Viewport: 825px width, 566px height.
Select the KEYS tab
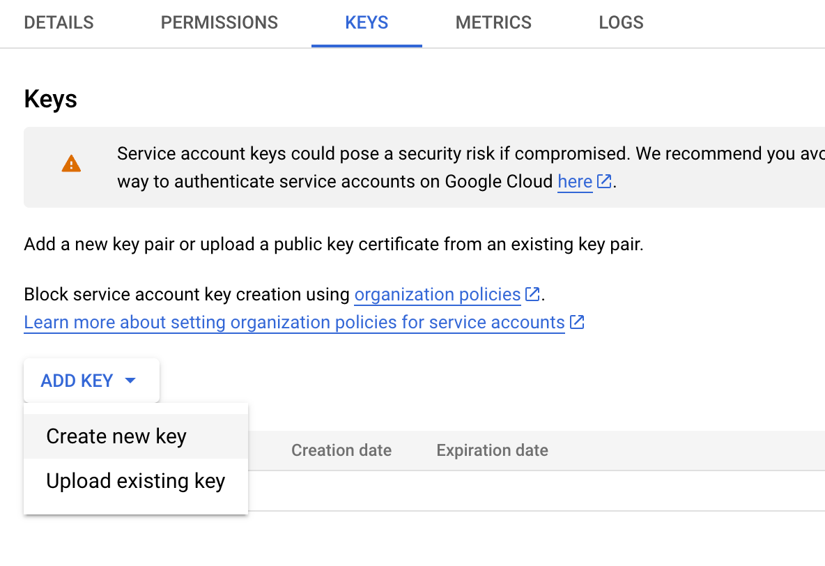[367, 23]
